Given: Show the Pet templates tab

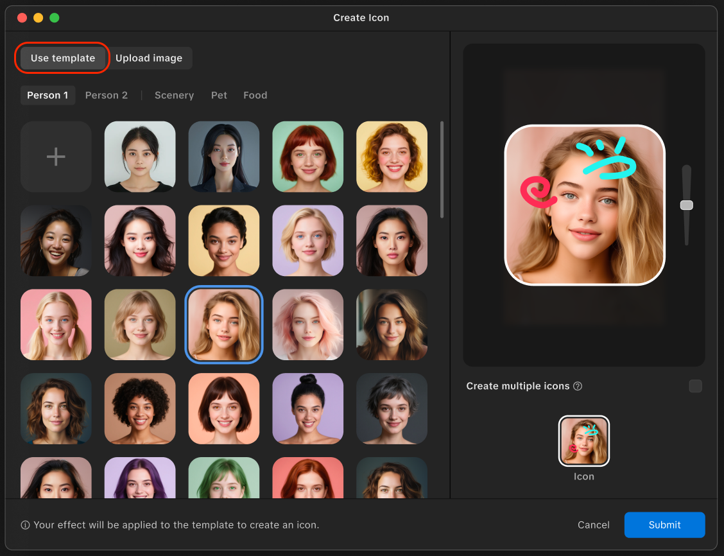Looking at the screenshot, I should tap(219, 95).
